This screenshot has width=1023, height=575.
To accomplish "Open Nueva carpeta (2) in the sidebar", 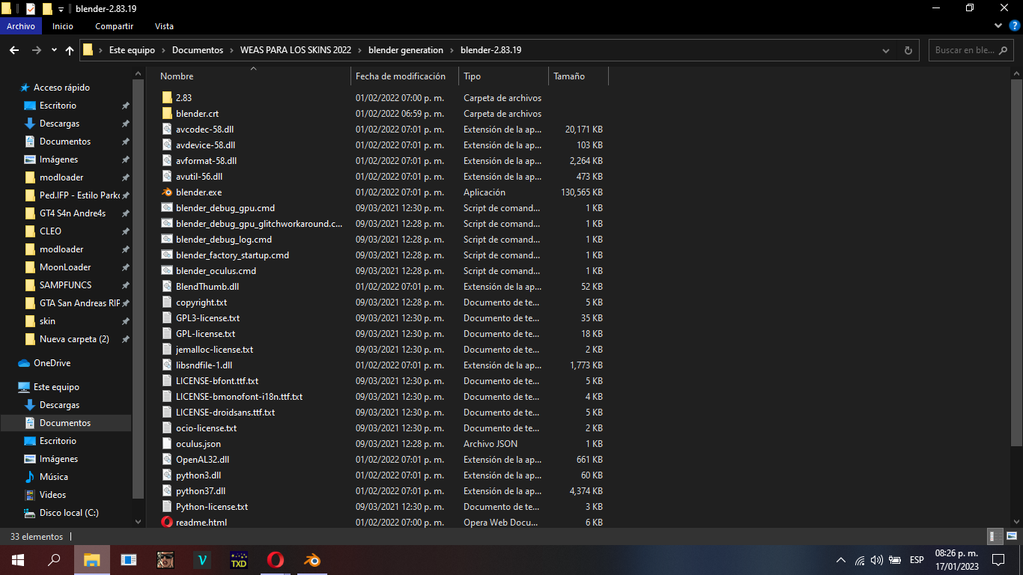I will pos(74,339).
